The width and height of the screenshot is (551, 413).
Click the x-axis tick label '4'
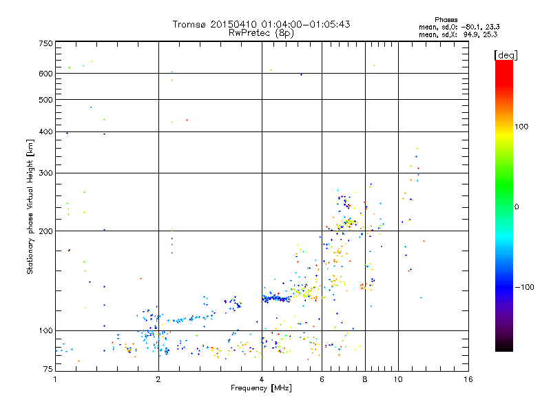262,379
